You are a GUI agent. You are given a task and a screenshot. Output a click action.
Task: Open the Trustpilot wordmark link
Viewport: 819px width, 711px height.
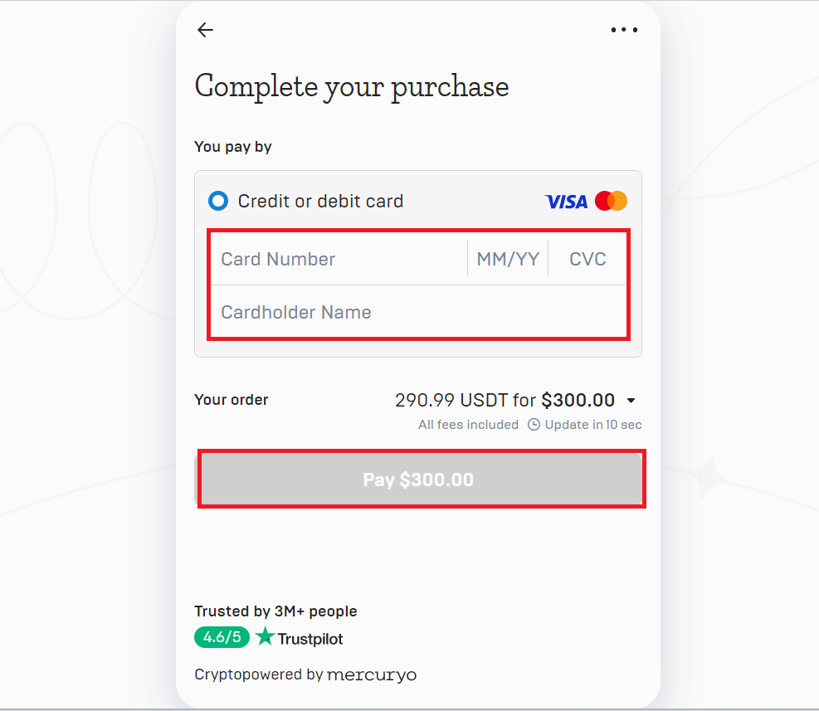tap(310, 639)
